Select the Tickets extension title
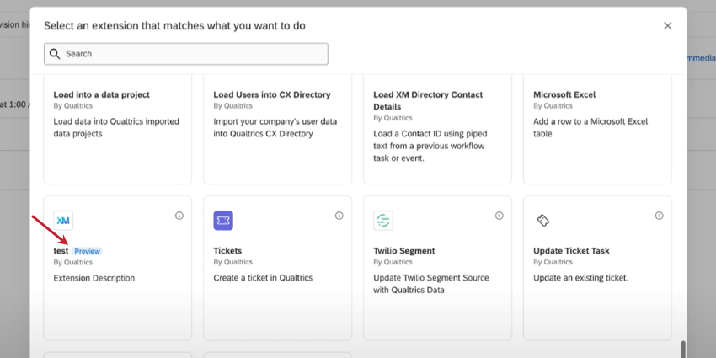Image resolution: width=716 pixels, height=358 pixels. (227, 251)
